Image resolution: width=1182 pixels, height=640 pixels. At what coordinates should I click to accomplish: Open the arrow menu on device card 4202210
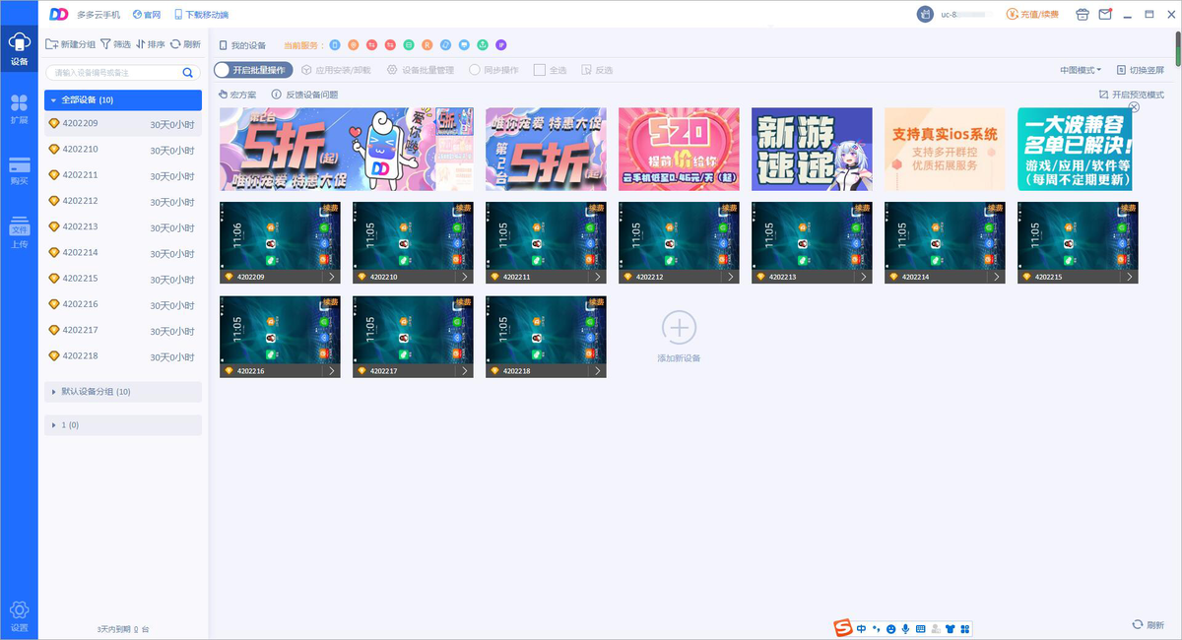[x=465, y=278]
